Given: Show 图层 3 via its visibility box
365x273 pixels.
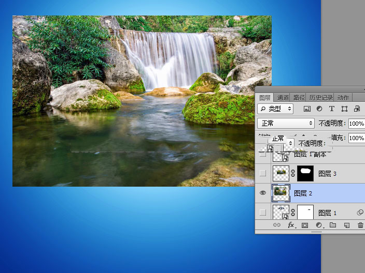Looking at the screenshot, I should pos(263,173).
